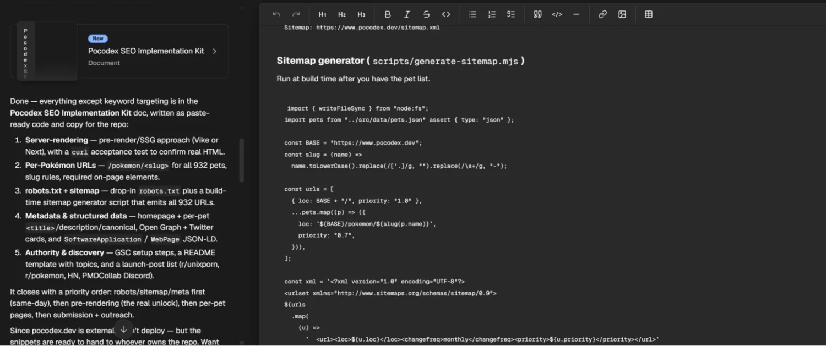Insert a horizontal divider line
The width and height of the screenshot is (826, 346).
pos(577,14)
